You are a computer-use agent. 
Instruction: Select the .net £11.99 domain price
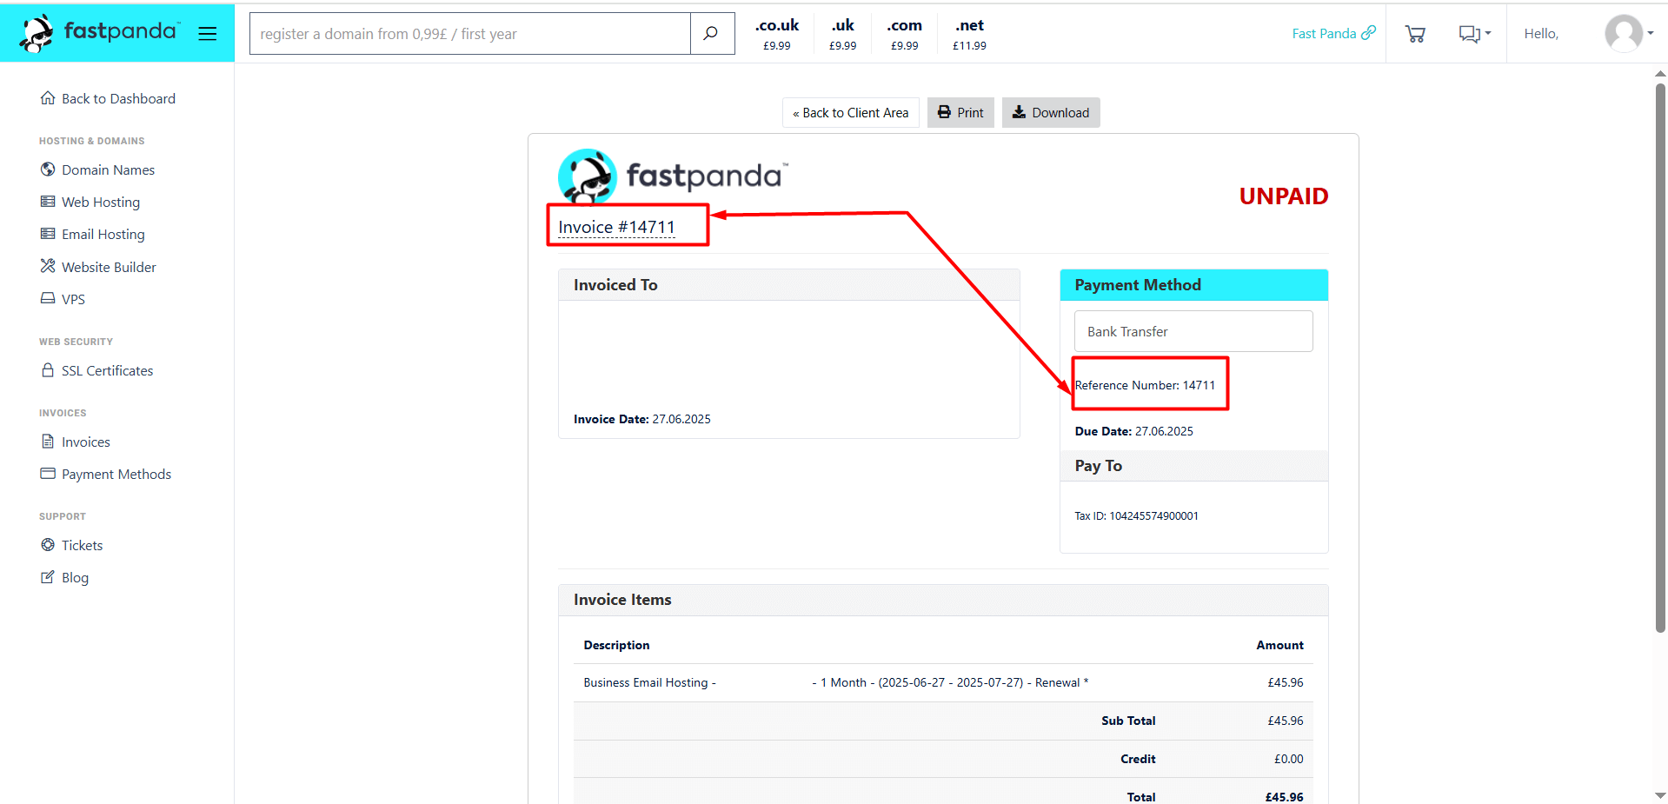pos(969,34)
